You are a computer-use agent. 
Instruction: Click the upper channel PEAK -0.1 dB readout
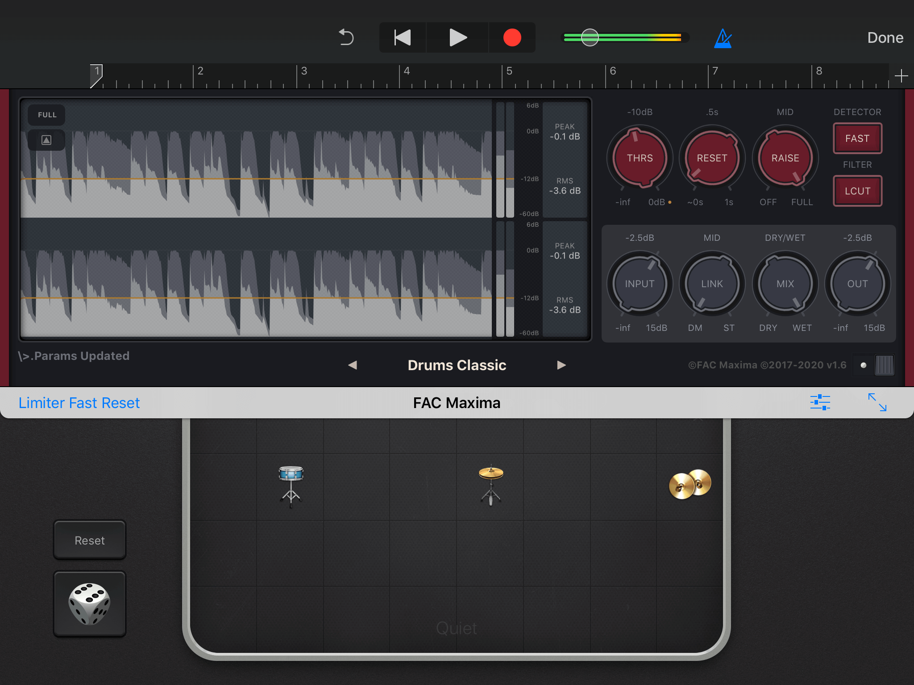[x=565, y=132]
